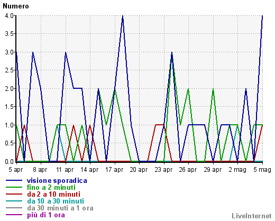The width and height of the screenshot is (275, 221).
Task: Click the '8 apr' x-axis label
Action: tap(40, 170)
